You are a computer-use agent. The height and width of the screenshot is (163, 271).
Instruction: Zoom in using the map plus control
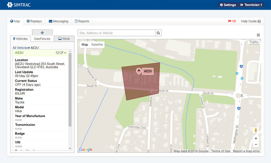tap(256, 138)
